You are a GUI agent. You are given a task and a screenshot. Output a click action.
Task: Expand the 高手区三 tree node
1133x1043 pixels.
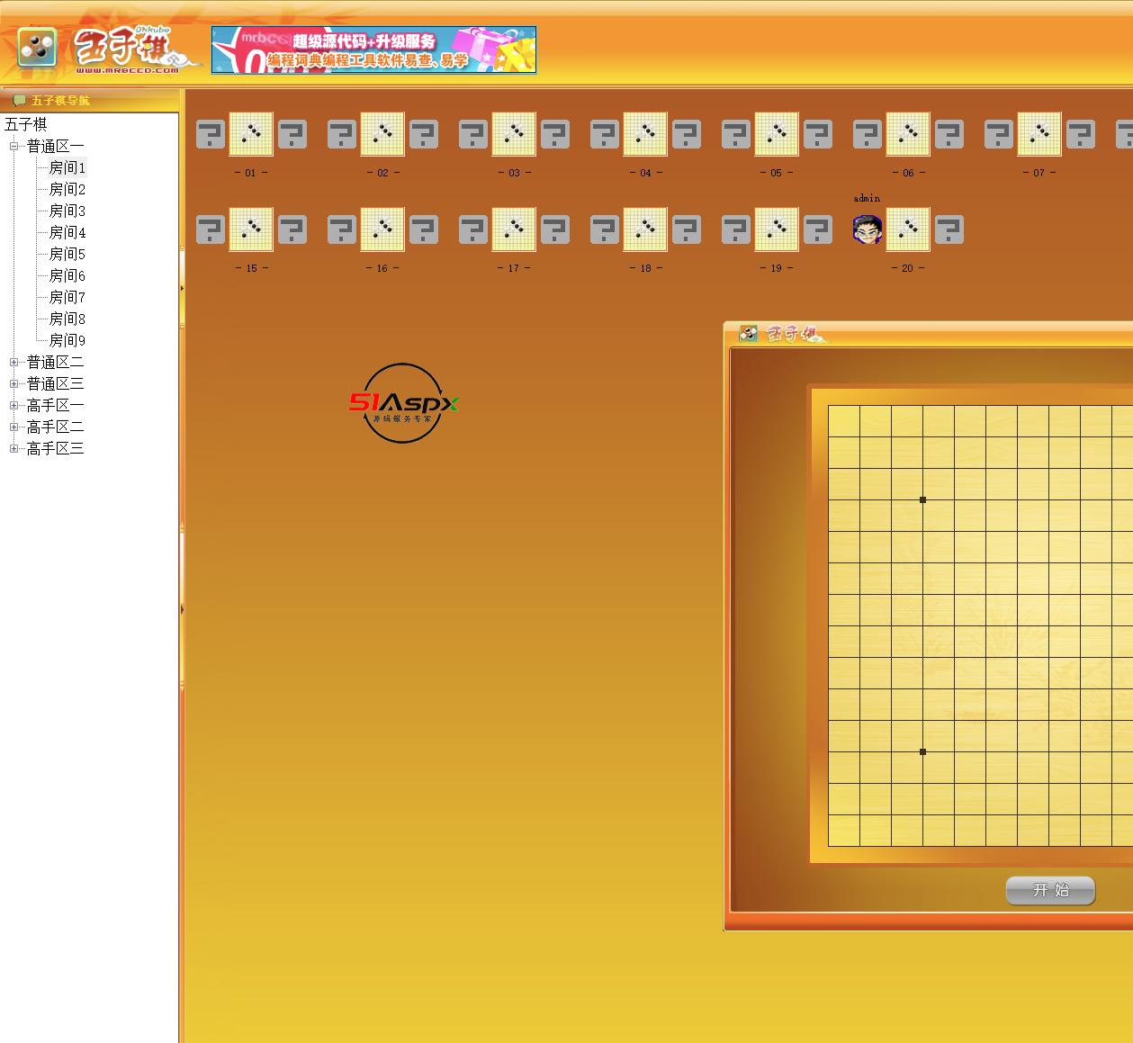pyautogui.click(x=13, y=448)
